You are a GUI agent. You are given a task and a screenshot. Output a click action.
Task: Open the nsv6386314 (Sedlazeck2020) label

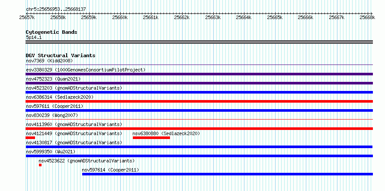pyautogui.click(x=60, y=97)
